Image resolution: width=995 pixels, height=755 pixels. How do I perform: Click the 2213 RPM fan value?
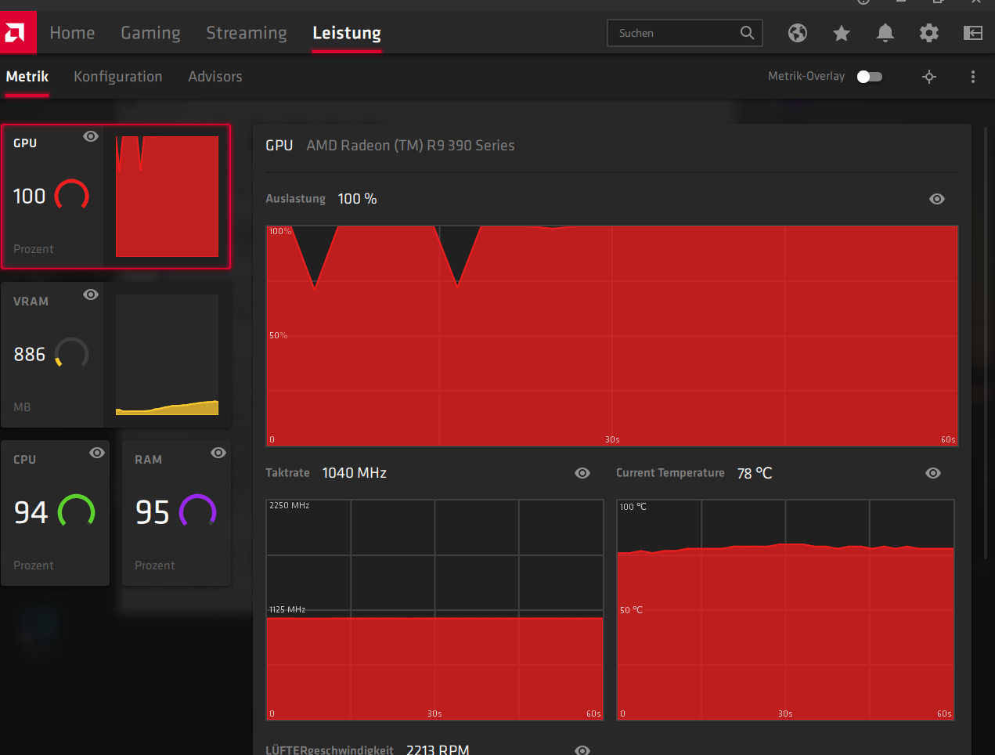(x=438, y=750)
